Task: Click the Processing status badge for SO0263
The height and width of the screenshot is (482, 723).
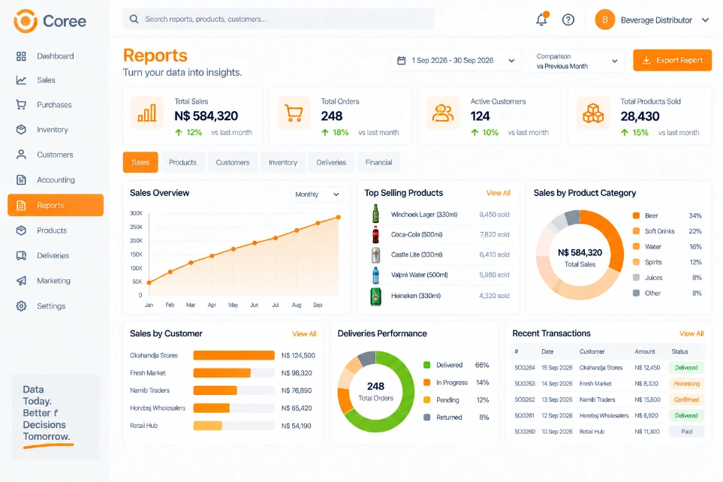Action: tap(686, 384)
